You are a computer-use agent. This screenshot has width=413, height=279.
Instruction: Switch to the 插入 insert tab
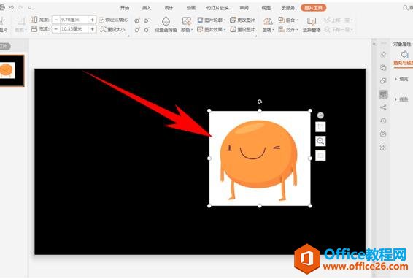pos(147,8)
